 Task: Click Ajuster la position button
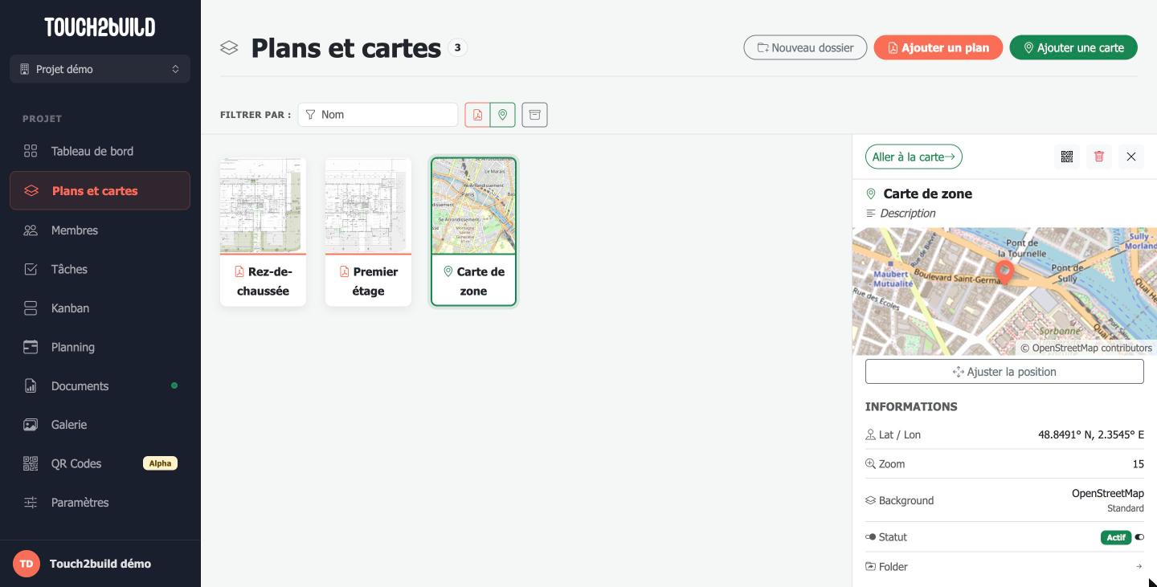[x=1004, y=372]
